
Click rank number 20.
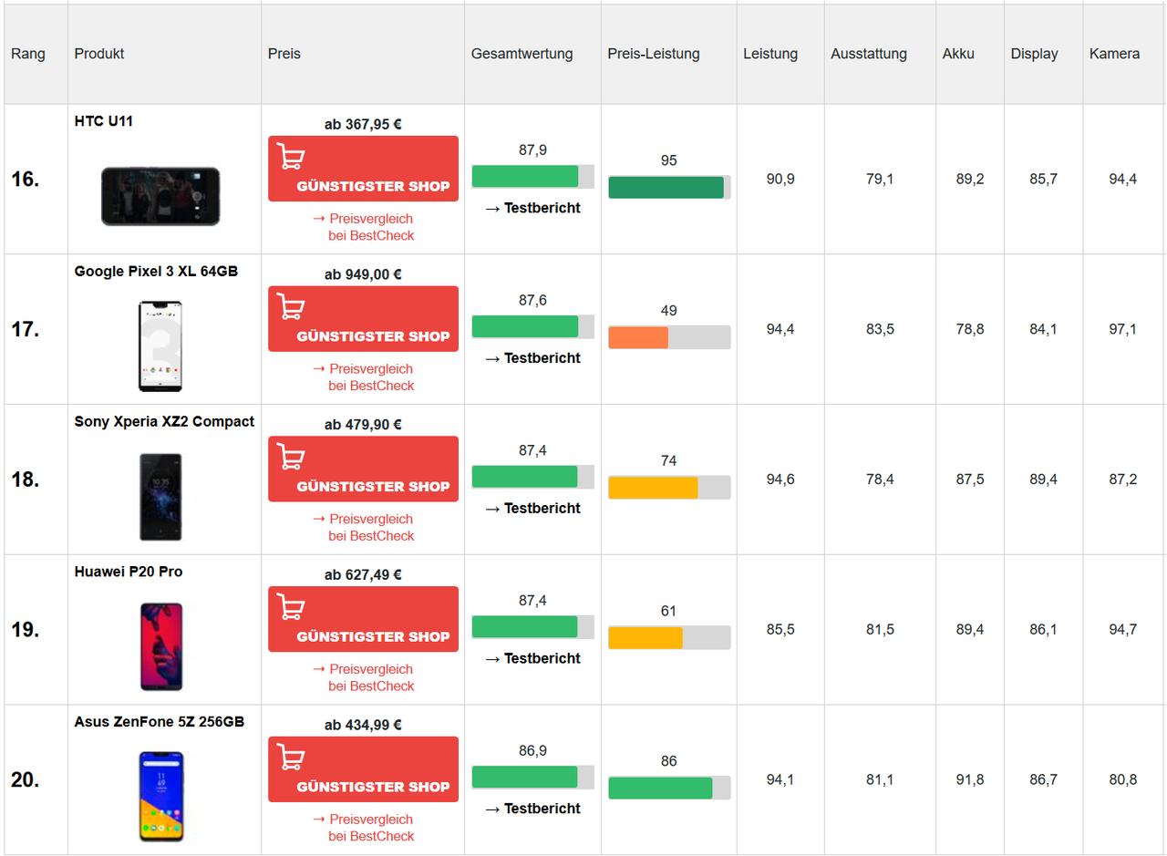(x=26, y=780)
